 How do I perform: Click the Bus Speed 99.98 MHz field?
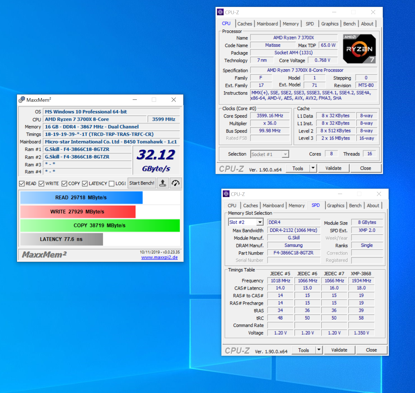[x=270, y=131]
